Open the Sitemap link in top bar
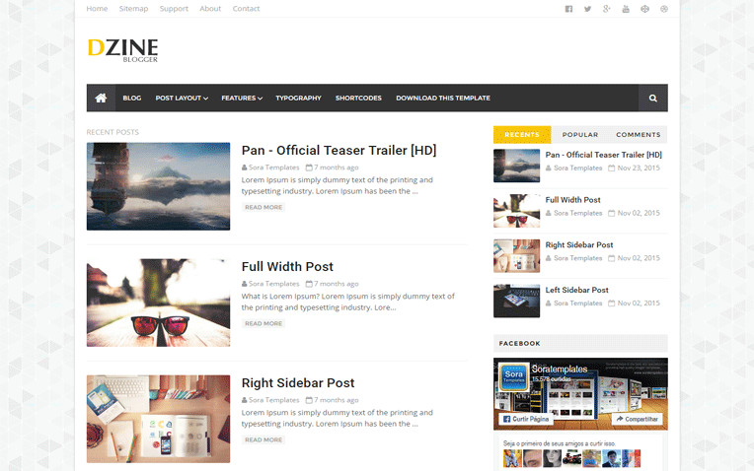Viewport: 754px width, 471px height. point(133,9)
